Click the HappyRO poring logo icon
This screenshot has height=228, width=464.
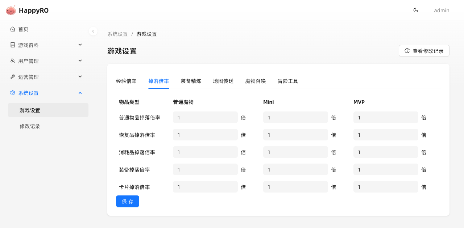(x=11, y=10)
